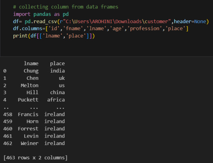
Task: Click 'Forrest' in output row 460
Action: (28, 129)
